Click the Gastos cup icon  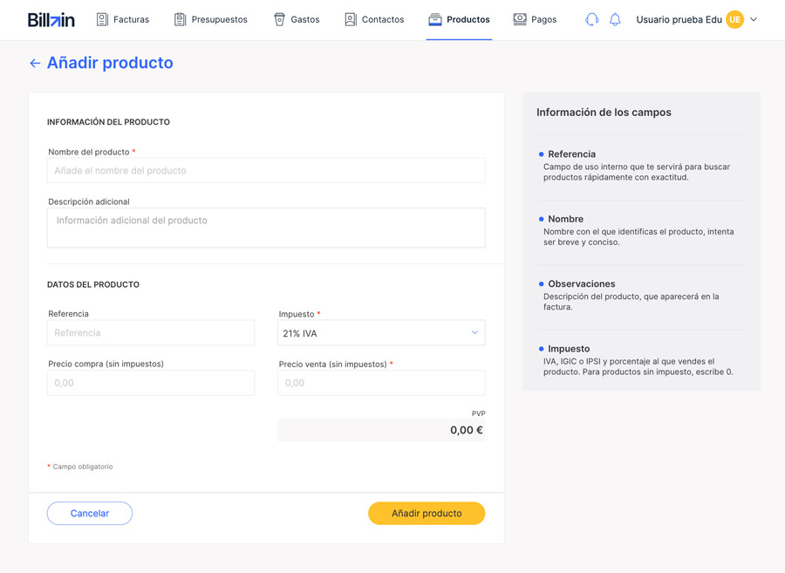[279, 19]
